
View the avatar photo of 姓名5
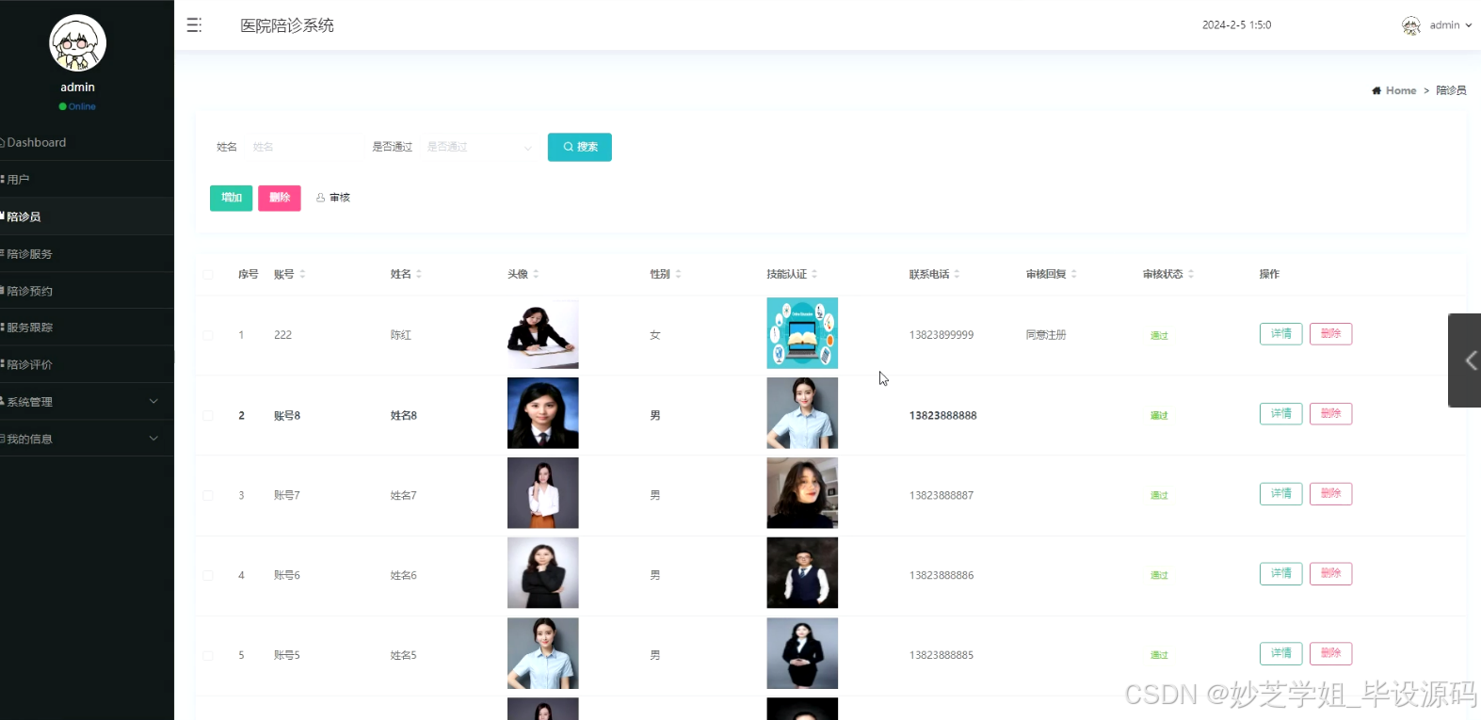coord(543,653)
